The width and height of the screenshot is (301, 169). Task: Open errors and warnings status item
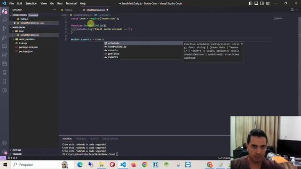point(13,158)
